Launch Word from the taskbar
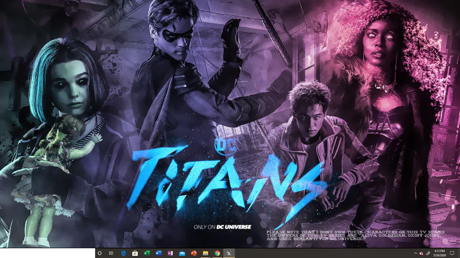 click(158, 253)
